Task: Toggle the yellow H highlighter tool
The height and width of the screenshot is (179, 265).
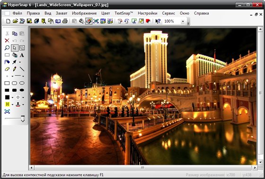Action: click(7, 104)
